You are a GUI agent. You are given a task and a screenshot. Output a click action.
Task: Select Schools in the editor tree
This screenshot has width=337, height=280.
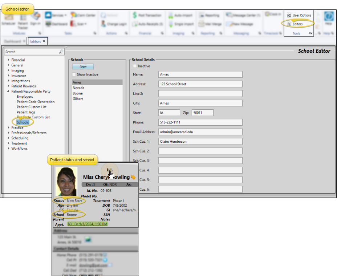(23, 122)
